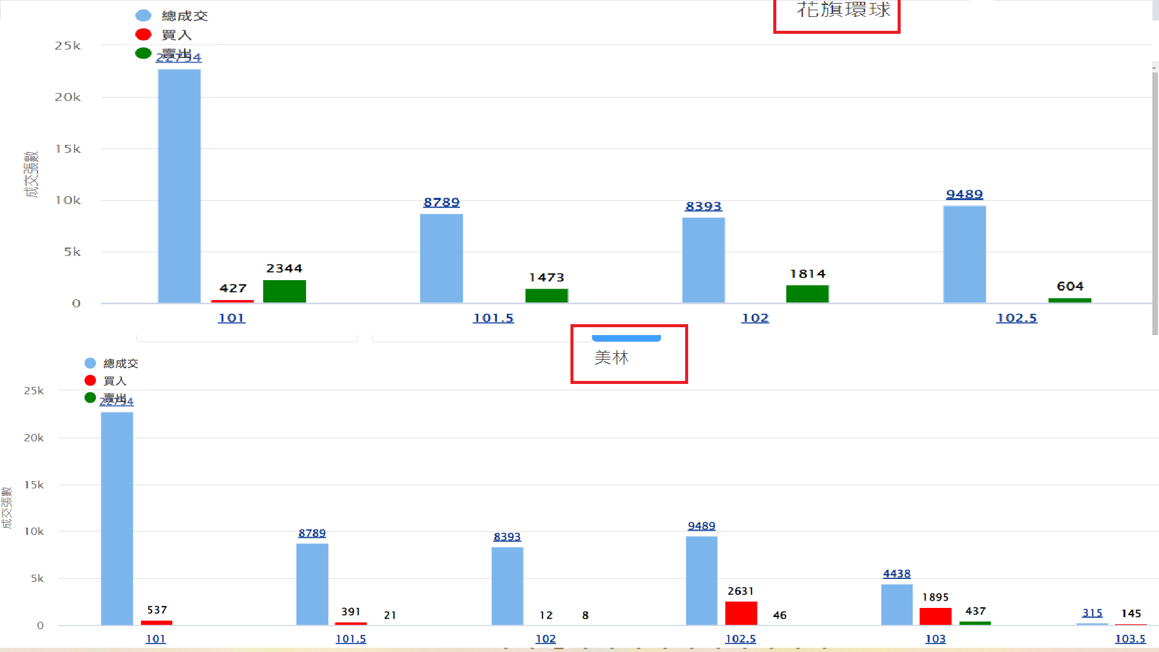Click the red bar labeled 1895

point(935,616)
